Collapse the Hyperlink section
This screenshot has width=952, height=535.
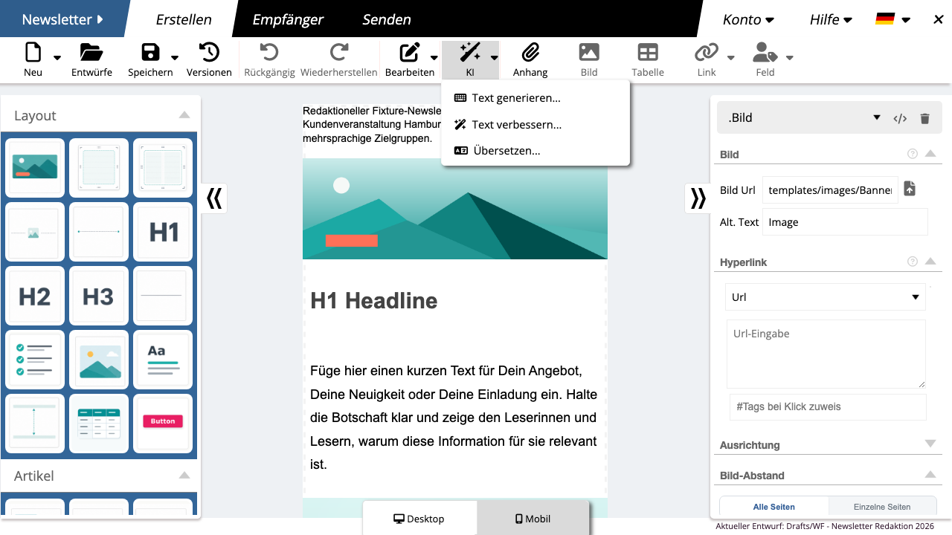(930, 262)
